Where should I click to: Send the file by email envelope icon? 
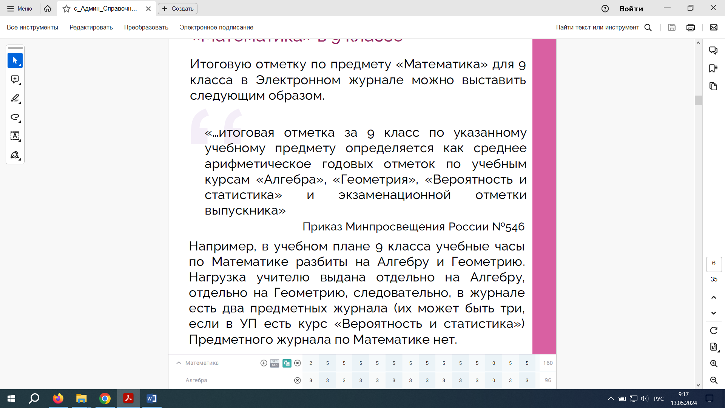[x=714, y=27]
